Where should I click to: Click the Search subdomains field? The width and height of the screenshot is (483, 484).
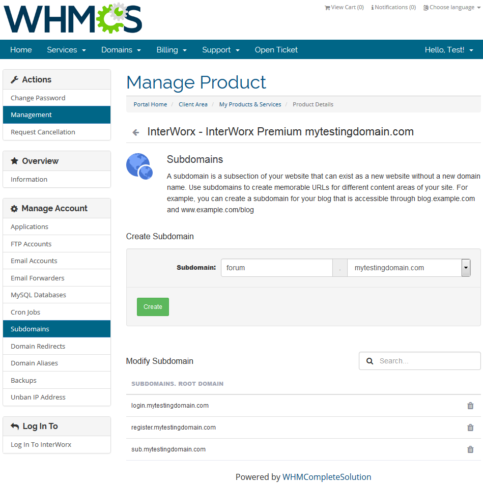pos(420,361)
